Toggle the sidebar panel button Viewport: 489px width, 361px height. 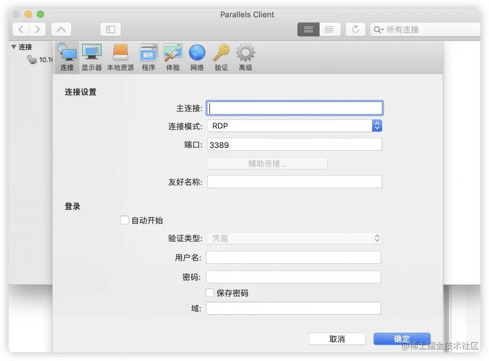(x=110, y=29)
